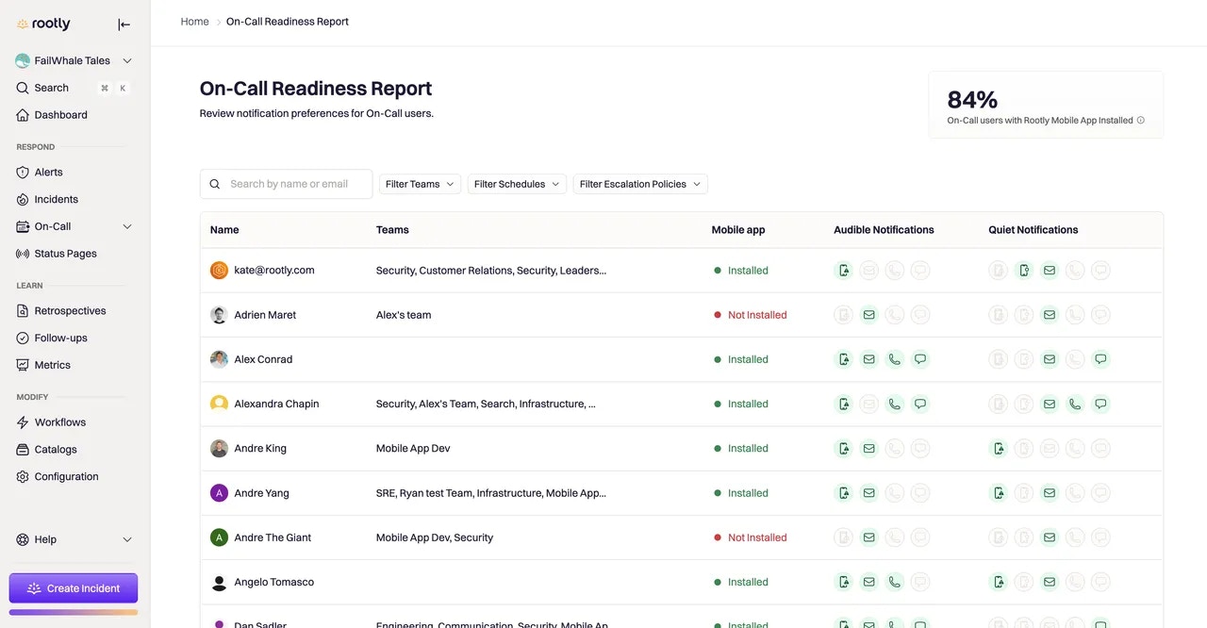Open the Filter Escalation Policies dropdown
The width and height of the screenshot is (1207, 628).
click(639, 184)
